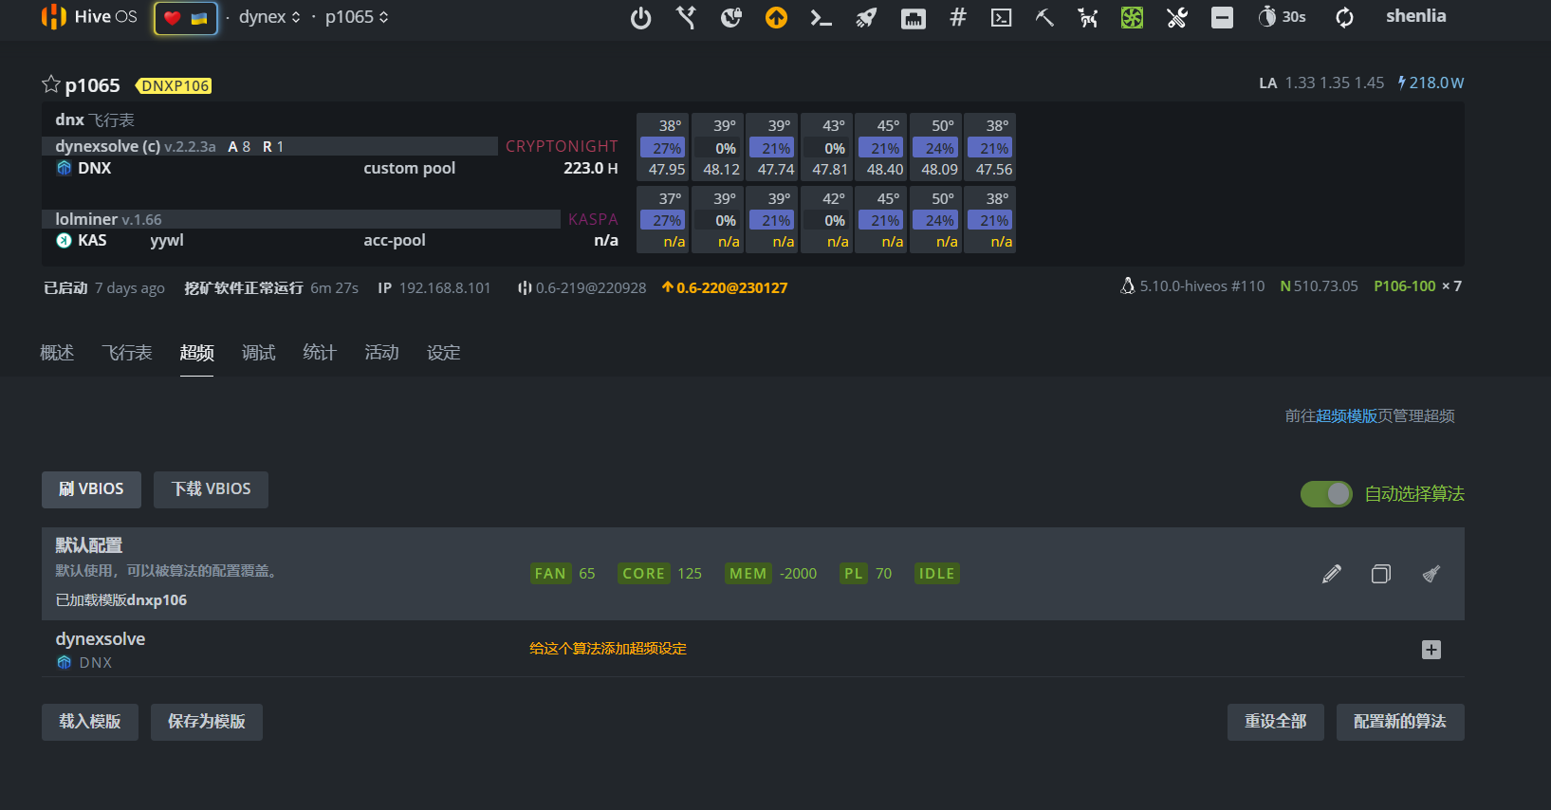Open the remote shell terminal icon

coord(1001,17)
